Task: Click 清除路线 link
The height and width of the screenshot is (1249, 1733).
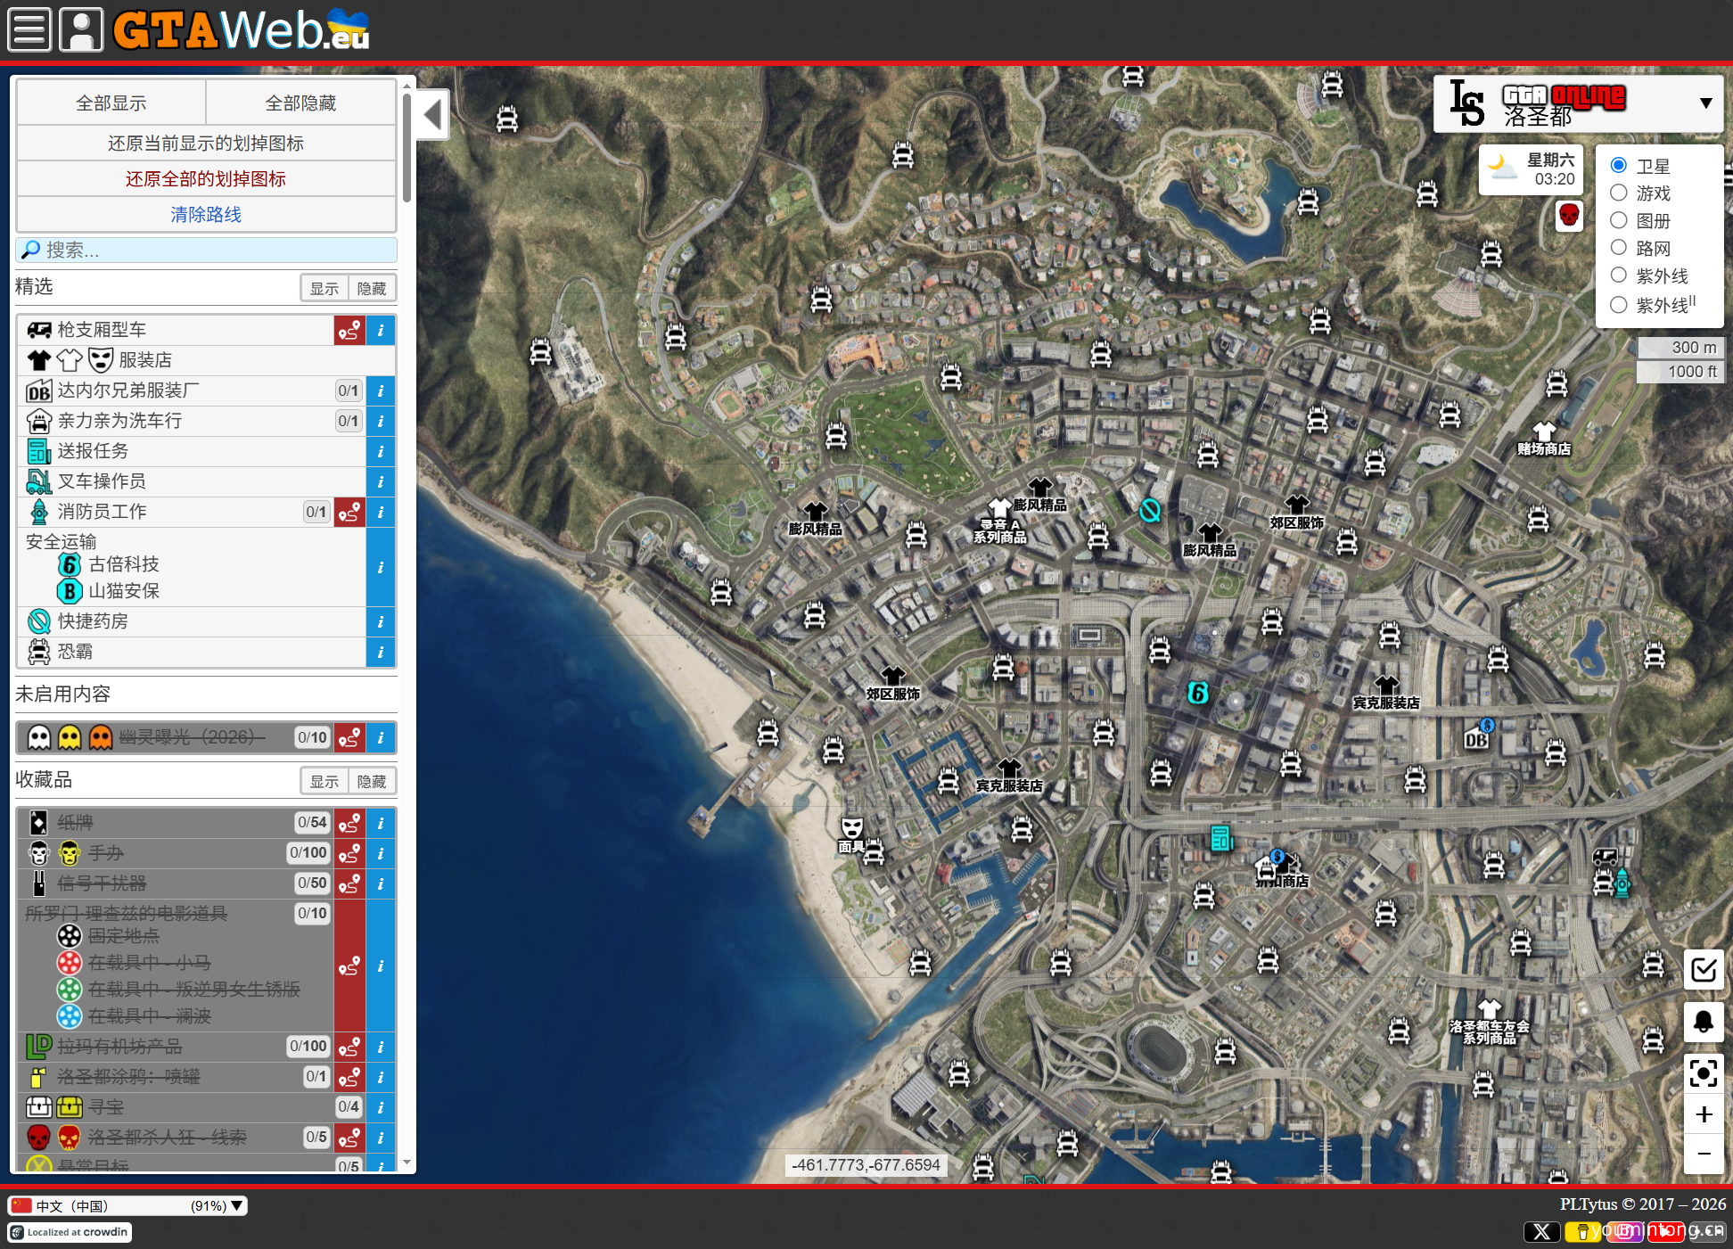Action: coord(206,215)
